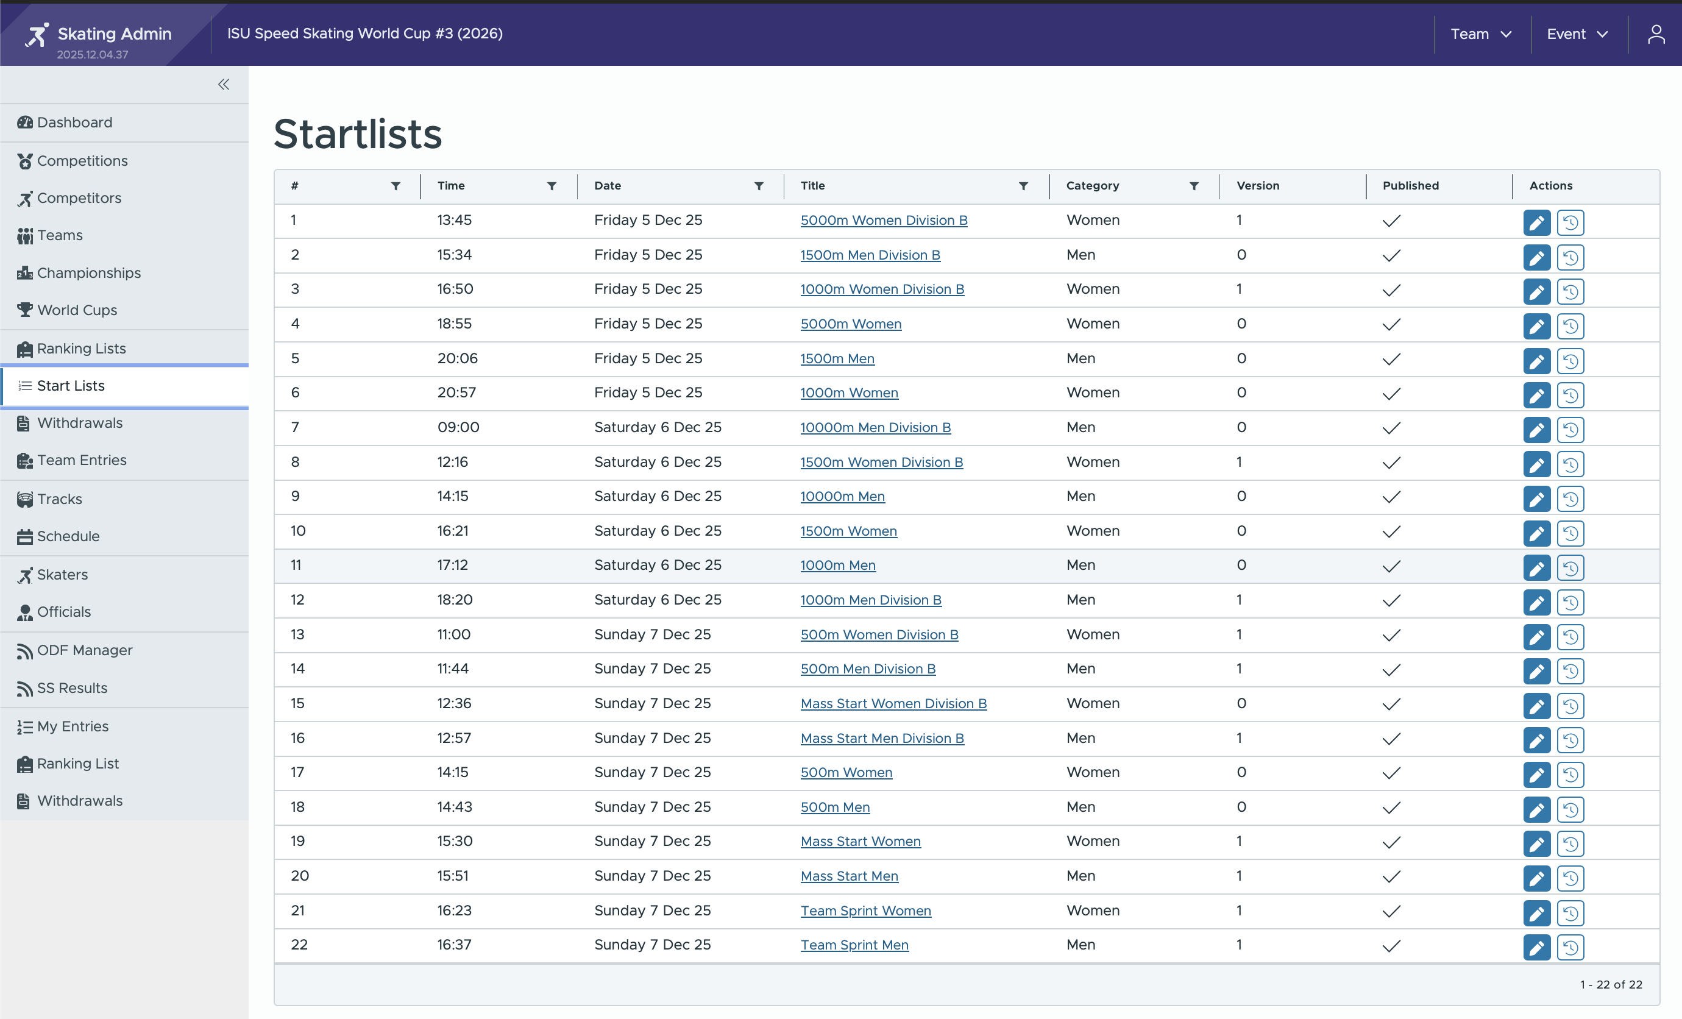1682x1019 pixels.
Task: Open the Dashboard from the sidebar
Action: coord(74,122)
